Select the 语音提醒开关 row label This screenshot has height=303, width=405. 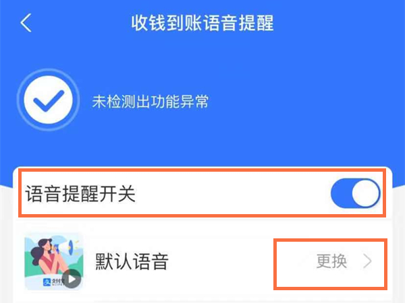pos(80,193)
